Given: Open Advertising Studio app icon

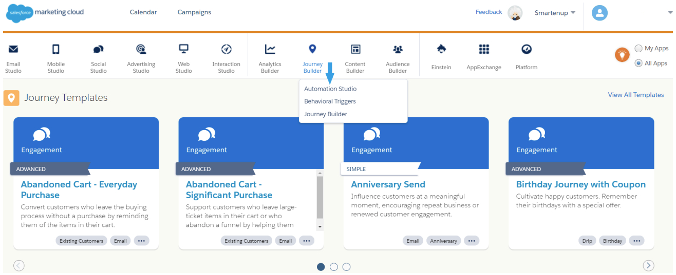Looking at the screenshot, I should 141,49.
